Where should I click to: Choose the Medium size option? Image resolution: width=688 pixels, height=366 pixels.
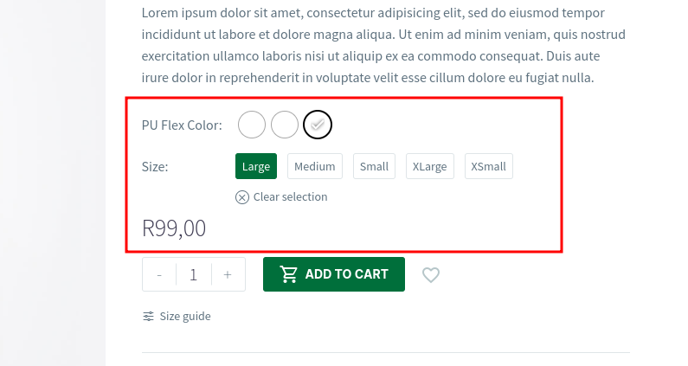click(315, 166)
